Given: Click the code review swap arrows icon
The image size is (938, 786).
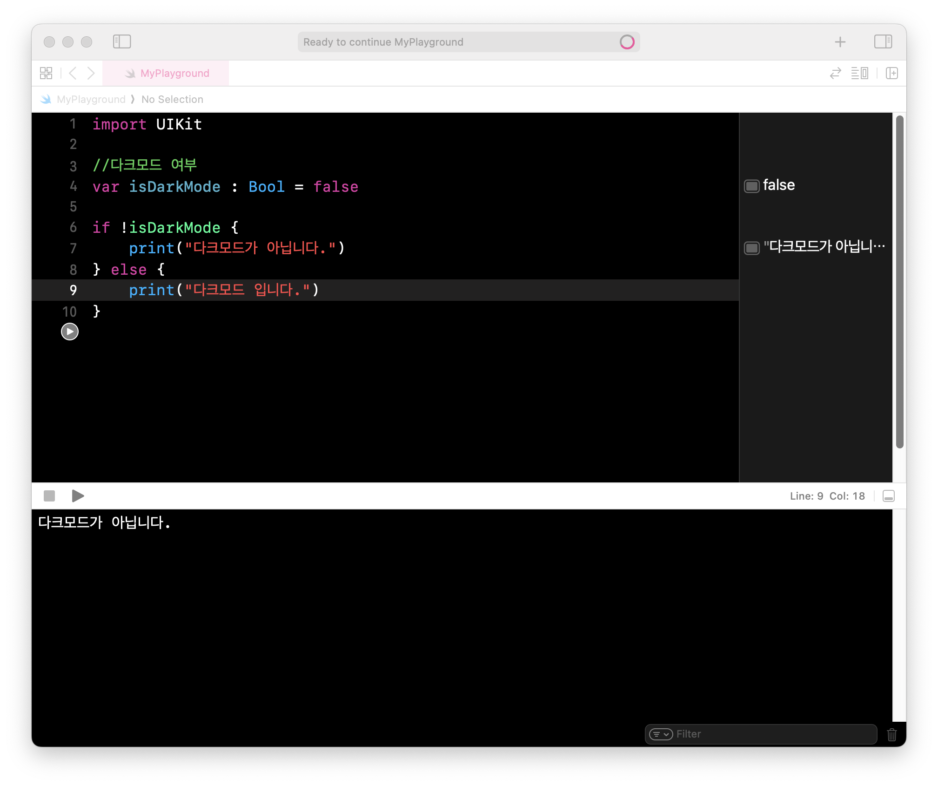Looking at the screenshot, I should point(835,73).
